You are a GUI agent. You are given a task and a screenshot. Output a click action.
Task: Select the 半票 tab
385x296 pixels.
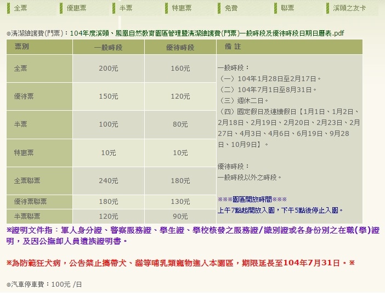point(126,8)
